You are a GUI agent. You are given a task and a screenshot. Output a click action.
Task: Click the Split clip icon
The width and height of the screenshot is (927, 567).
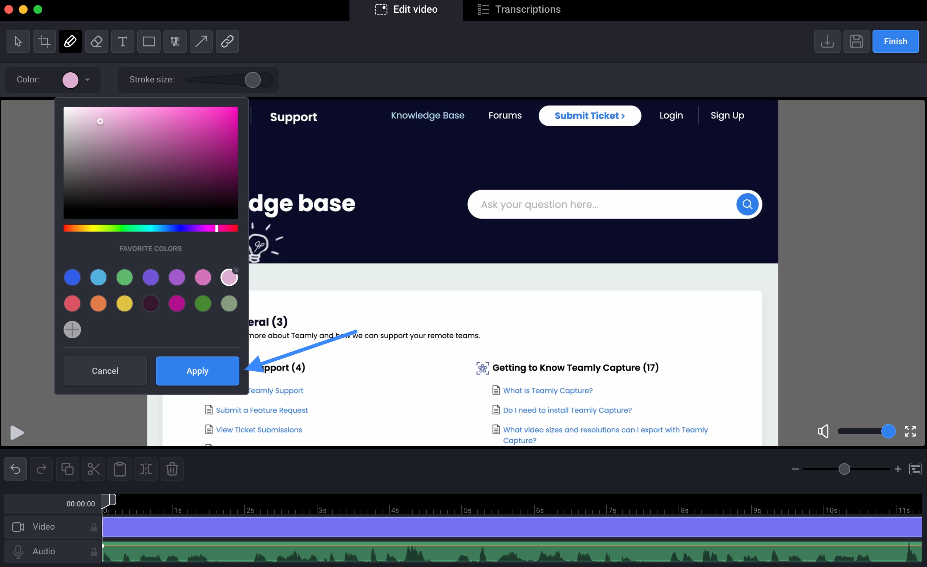point(146,469)
